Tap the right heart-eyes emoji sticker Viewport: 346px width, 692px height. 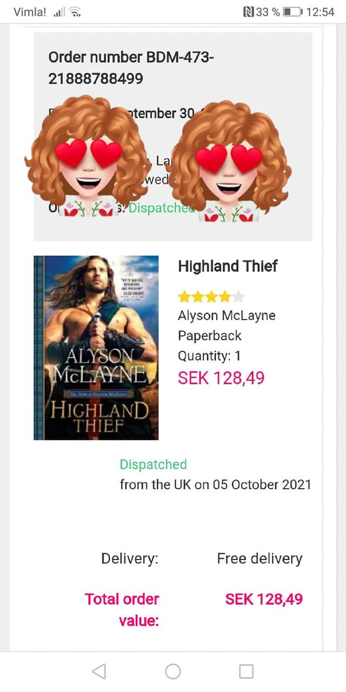[x=229, y=161]
